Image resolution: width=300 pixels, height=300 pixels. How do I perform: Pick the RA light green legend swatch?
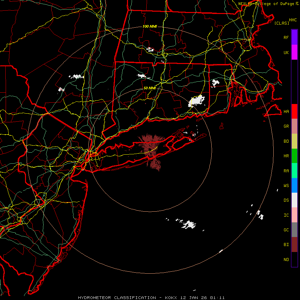(x=294, y=171)
